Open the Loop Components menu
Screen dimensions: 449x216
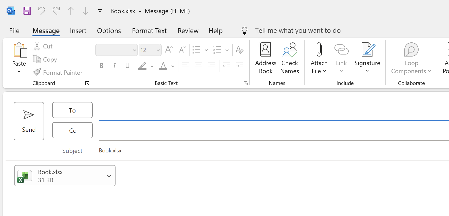pos(411,58)
